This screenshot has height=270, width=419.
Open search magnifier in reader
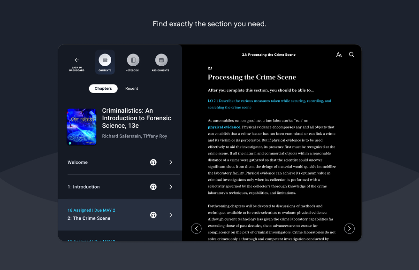[x=351, y=54]
